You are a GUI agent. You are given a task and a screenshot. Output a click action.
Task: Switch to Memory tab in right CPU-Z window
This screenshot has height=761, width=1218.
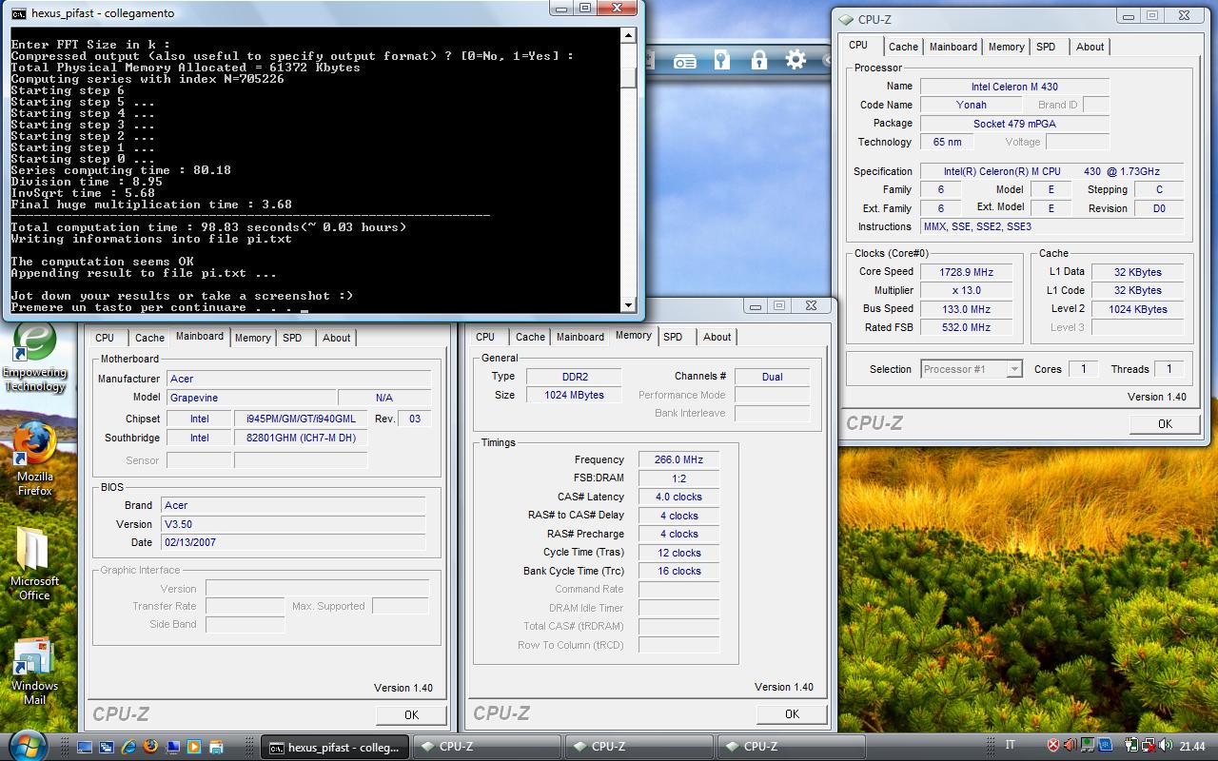[x=1006, y=47]
